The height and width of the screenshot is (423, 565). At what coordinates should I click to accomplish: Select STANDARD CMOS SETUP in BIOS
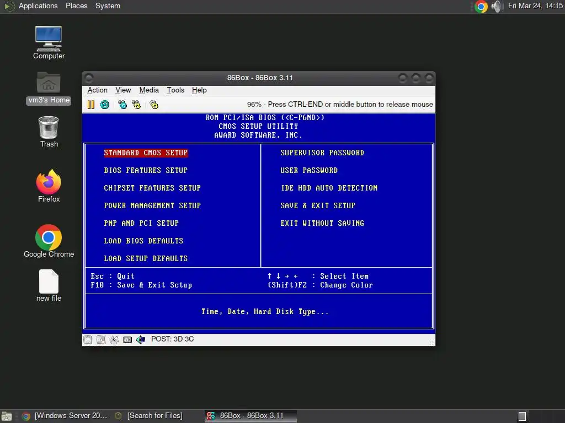(146, 153)
